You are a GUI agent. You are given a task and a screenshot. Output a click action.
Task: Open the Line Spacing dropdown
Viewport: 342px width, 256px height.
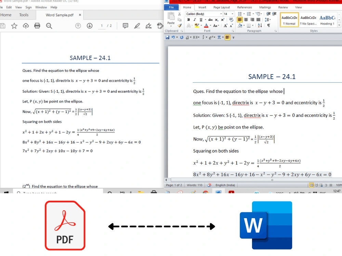click(x=268, y=20)
